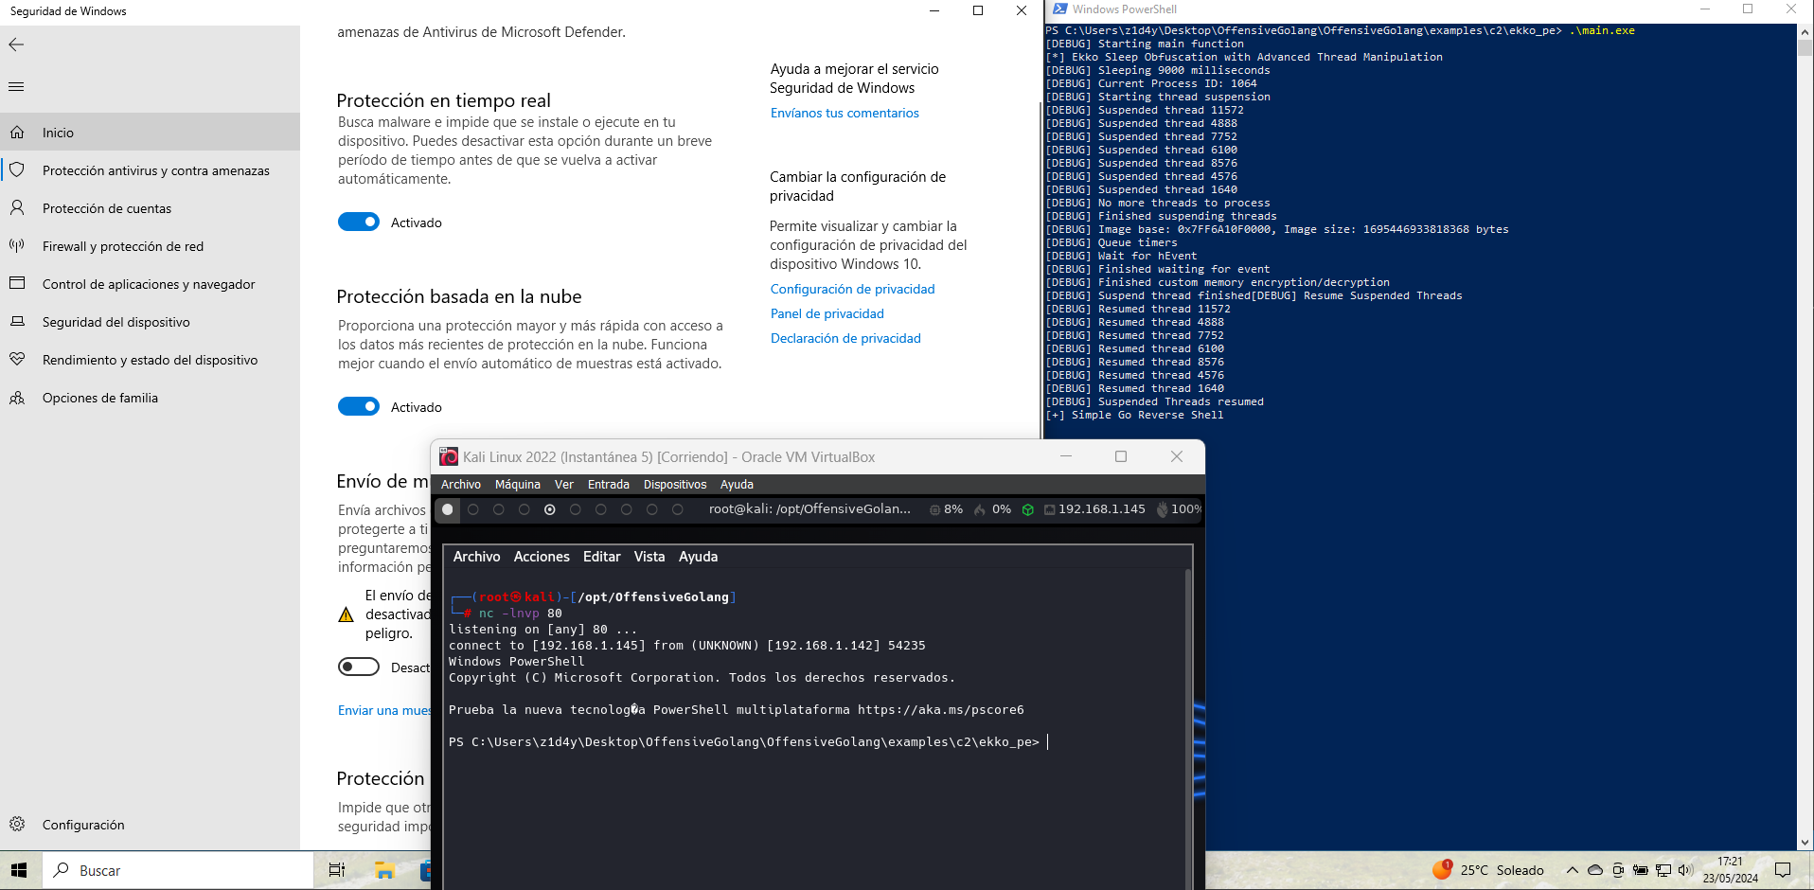Open the notification center icon

[1783, 870]
